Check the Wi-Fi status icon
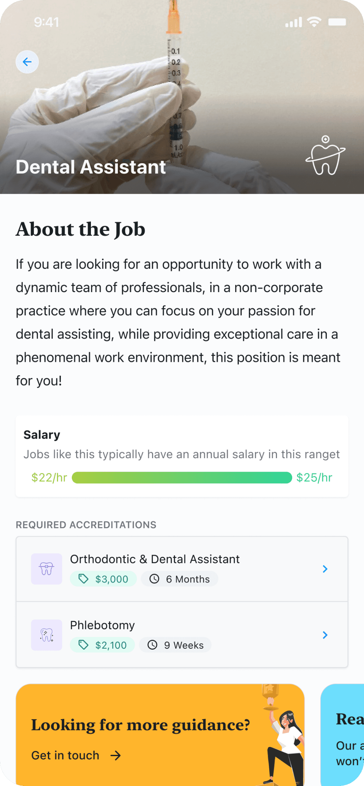Viewport: 364px width, 786px height. [314, 22]
